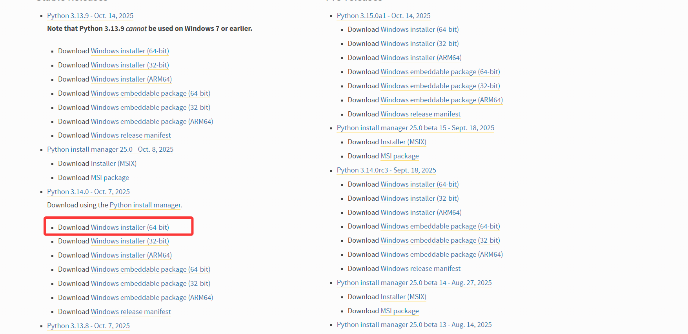Open the Python 3.13.9 - Oct. 14, 2025 release link
Image resolution: width=688 pixels, height=334 pixels.
(90, 16)
